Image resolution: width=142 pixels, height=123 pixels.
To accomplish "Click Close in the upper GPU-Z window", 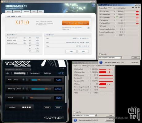I will point(136,58).
